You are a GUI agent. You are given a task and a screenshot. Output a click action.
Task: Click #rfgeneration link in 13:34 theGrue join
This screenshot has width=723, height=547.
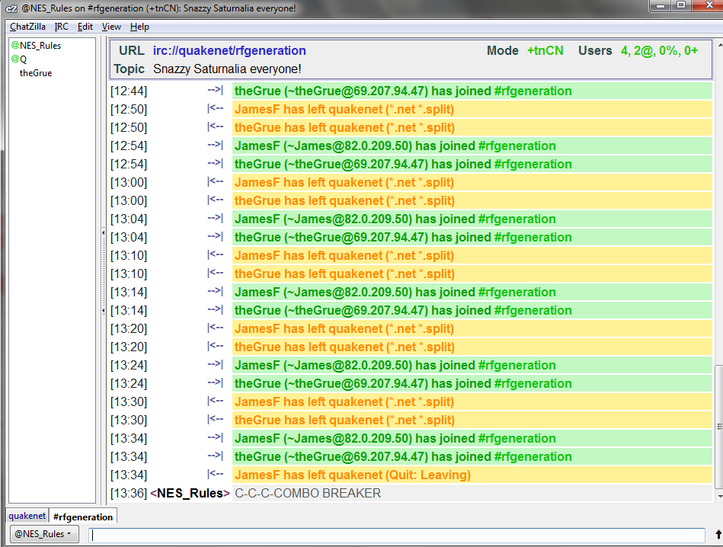(x=533, y=456)
